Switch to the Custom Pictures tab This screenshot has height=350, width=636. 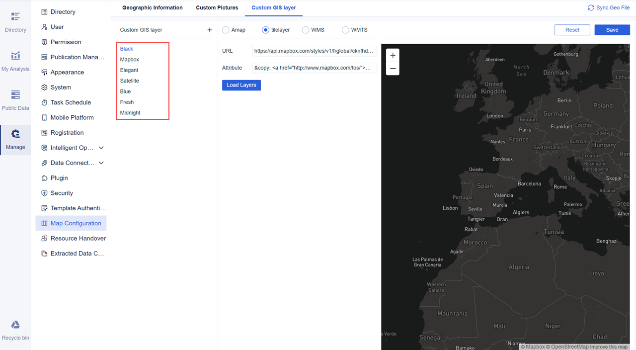(x=217, y=7)
